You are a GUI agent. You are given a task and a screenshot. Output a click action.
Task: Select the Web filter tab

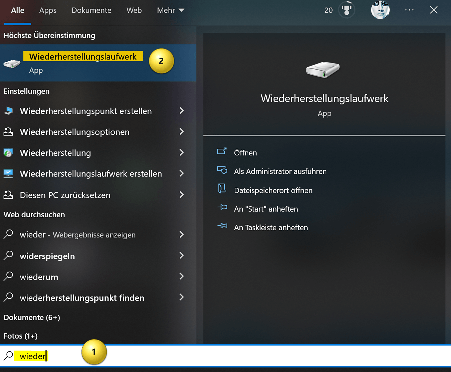pyautogui.click(x=134, y=10)
